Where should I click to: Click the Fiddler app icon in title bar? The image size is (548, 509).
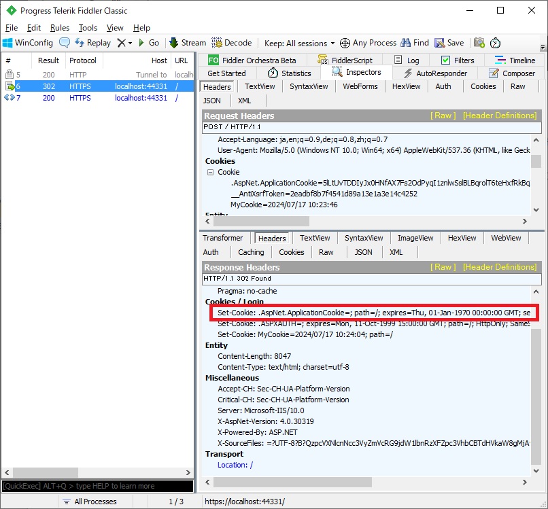coord(11,10)
